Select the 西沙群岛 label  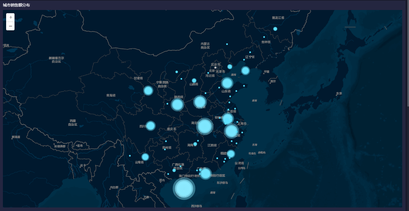tap(196, 206)
